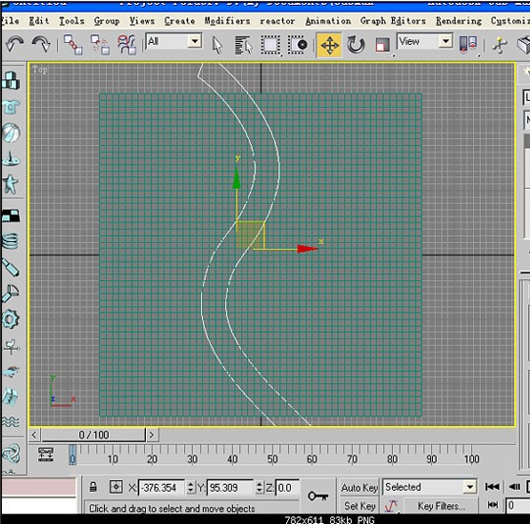The width and height of the screenshot is (530, 524).
Task: Click the time slider left arrow
Action: click(x=34, y=435)
